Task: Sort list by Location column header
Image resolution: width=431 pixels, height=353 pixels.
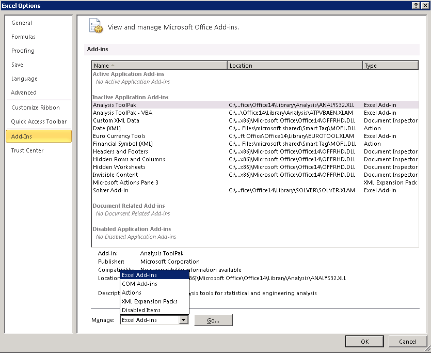Action: 294,66
